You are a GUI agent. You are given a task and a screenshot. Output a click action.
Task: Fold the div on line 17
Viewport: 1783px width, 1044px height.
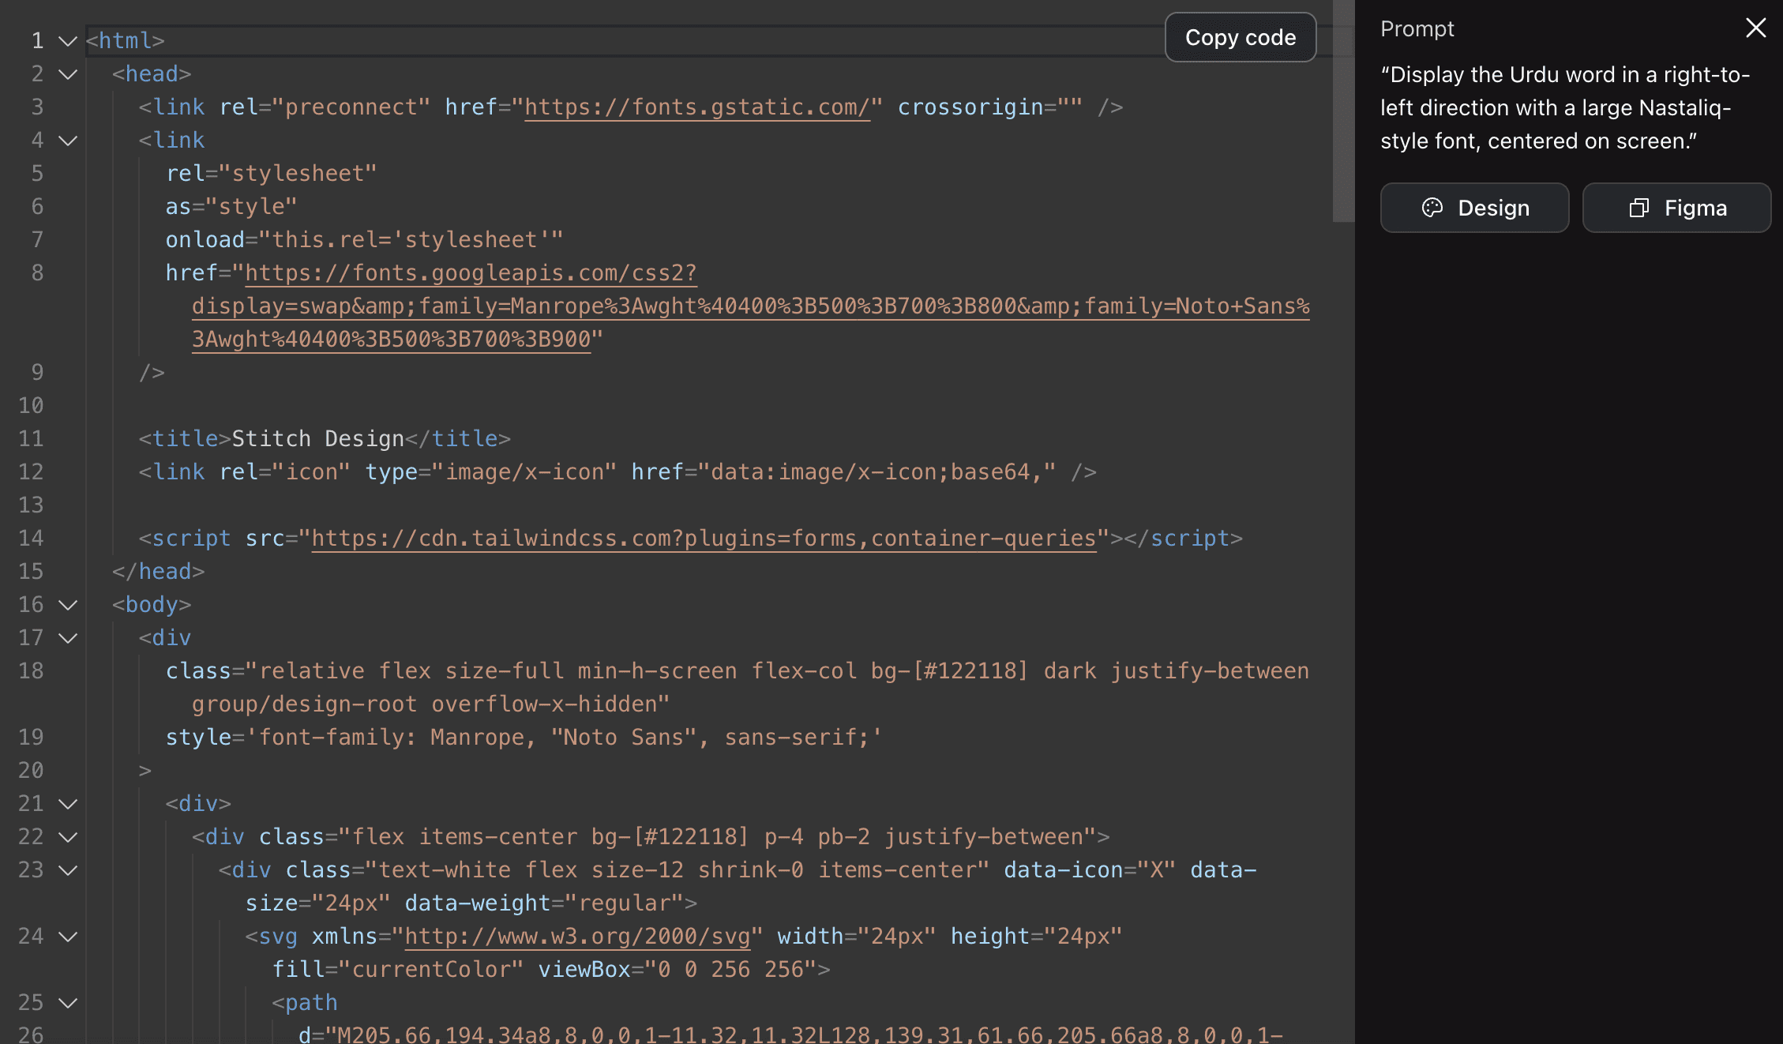click(68, 638)
